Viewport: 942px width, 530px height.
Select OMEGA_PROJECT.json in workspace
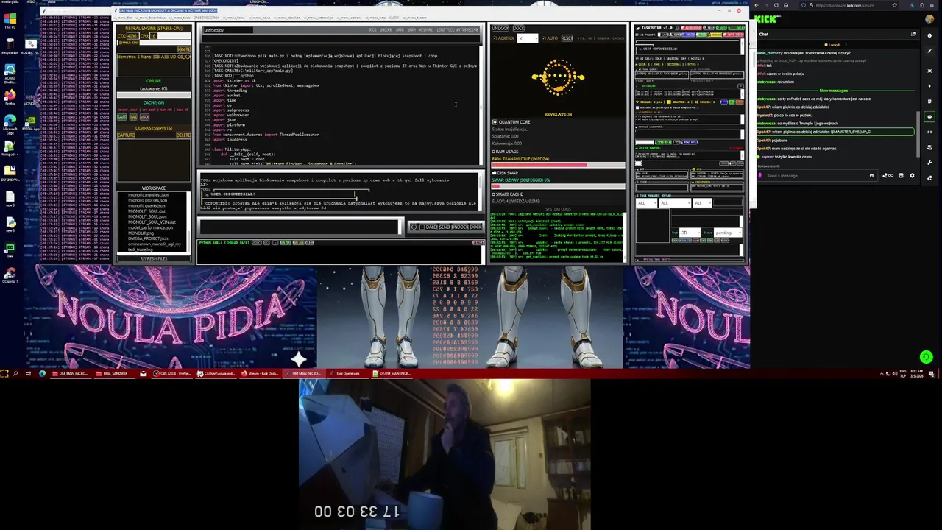[148, 239]
